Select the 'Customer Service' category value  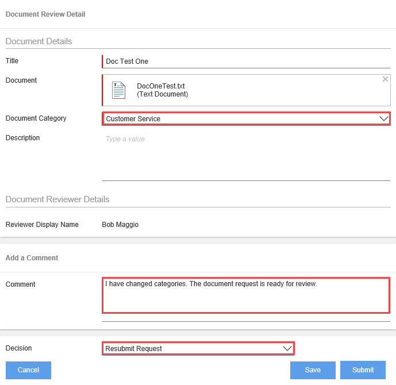coord(133,119)
